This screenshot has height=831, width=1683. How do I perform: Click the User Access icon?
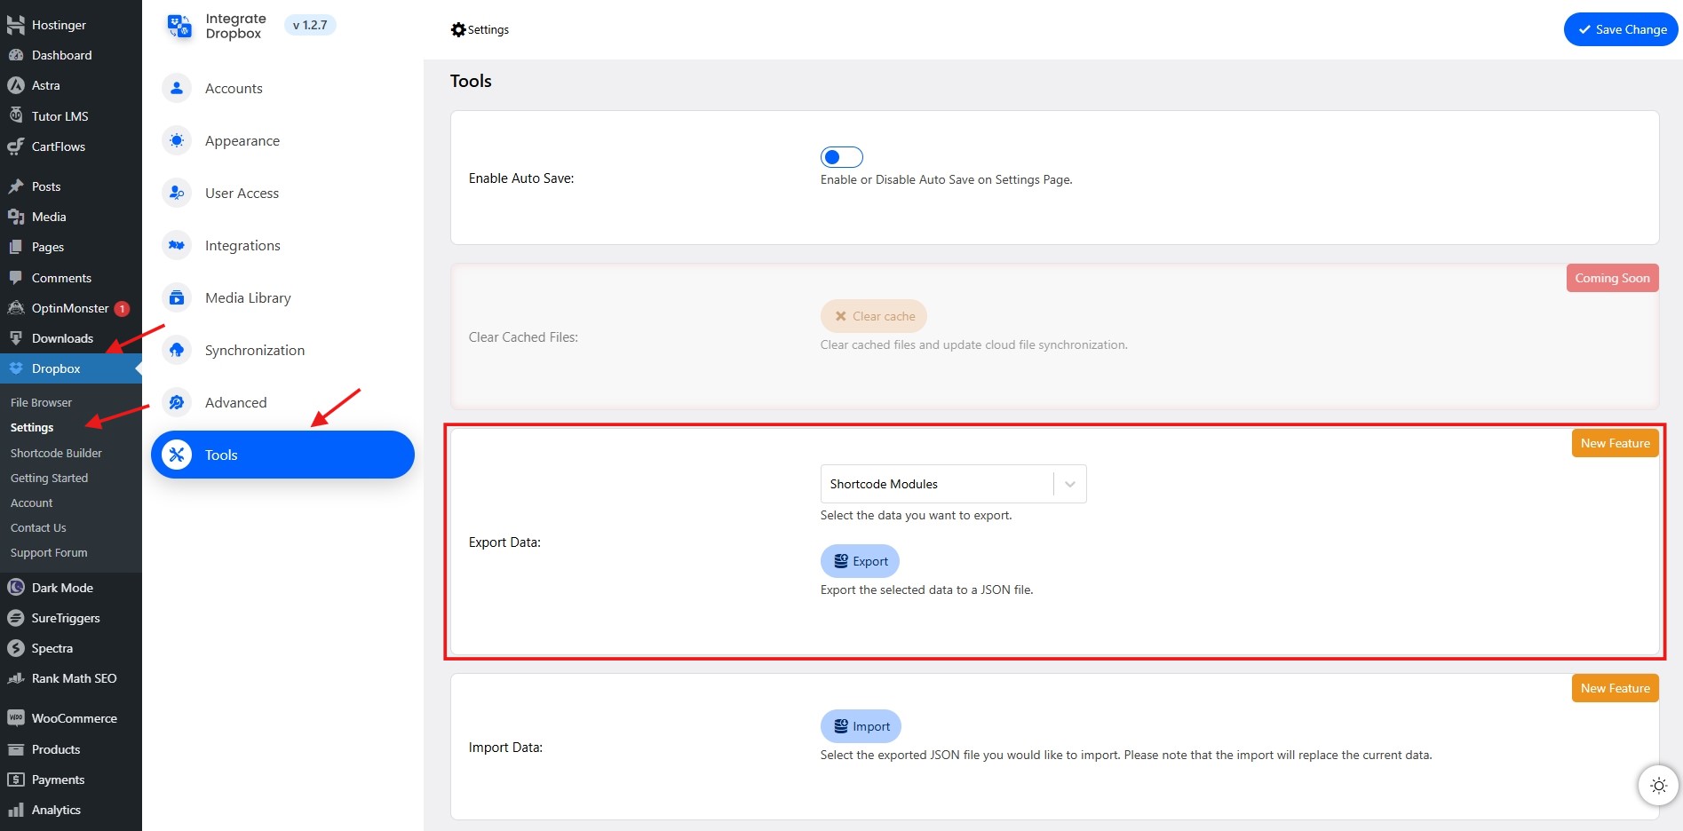[177, 193]
